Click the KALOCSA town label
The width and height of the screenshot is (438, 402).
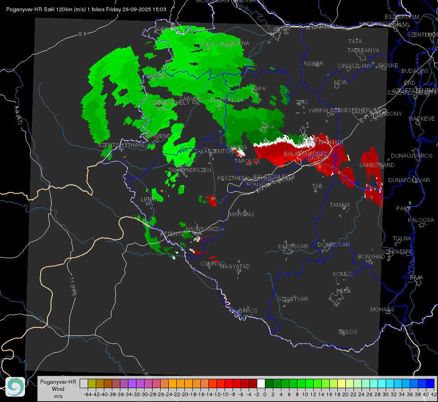click(421, 220)
